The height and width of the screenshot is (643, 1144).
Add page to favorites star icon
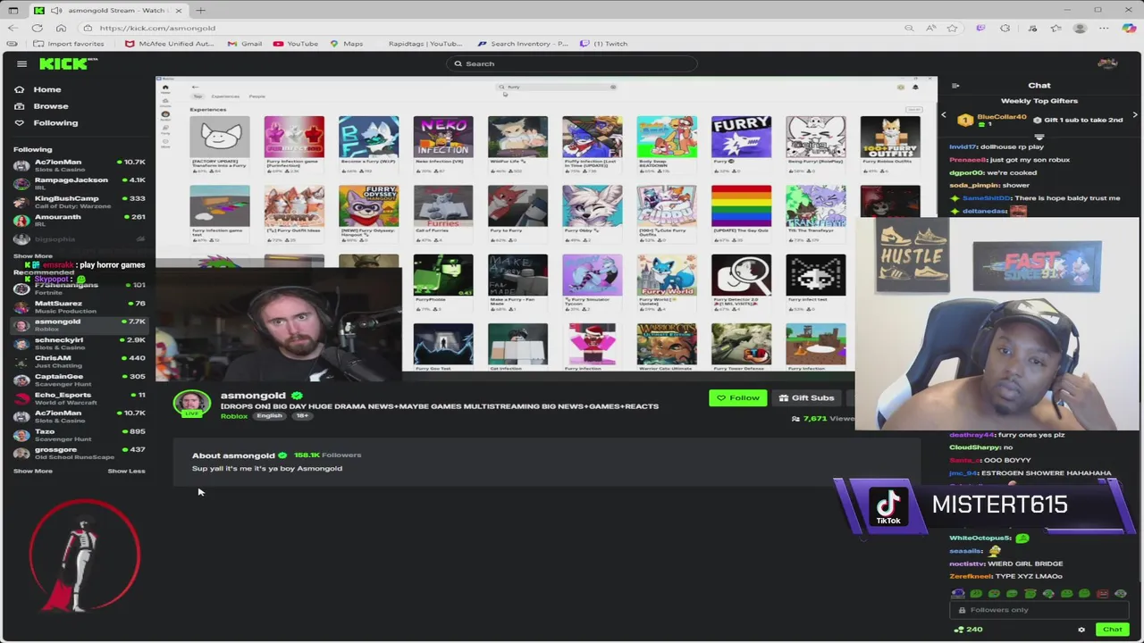(952, 28)
